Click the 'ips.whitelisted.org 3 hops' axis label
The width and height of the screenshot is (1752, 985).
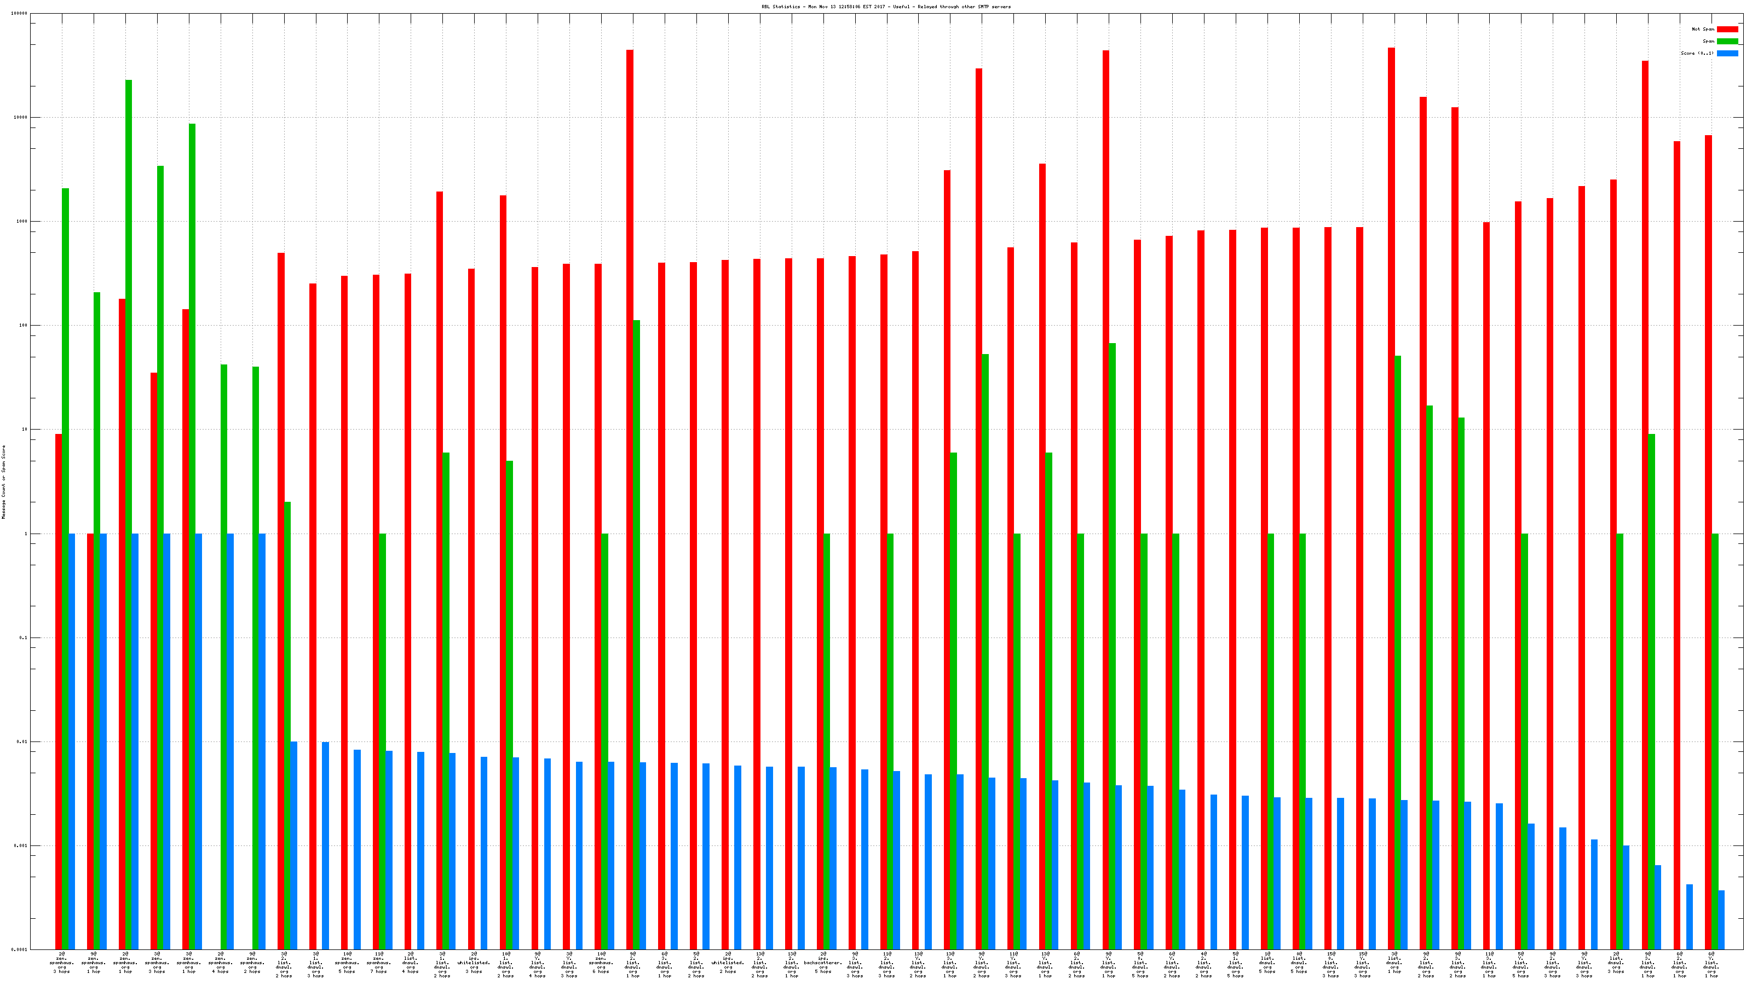(x=474, y=963)
